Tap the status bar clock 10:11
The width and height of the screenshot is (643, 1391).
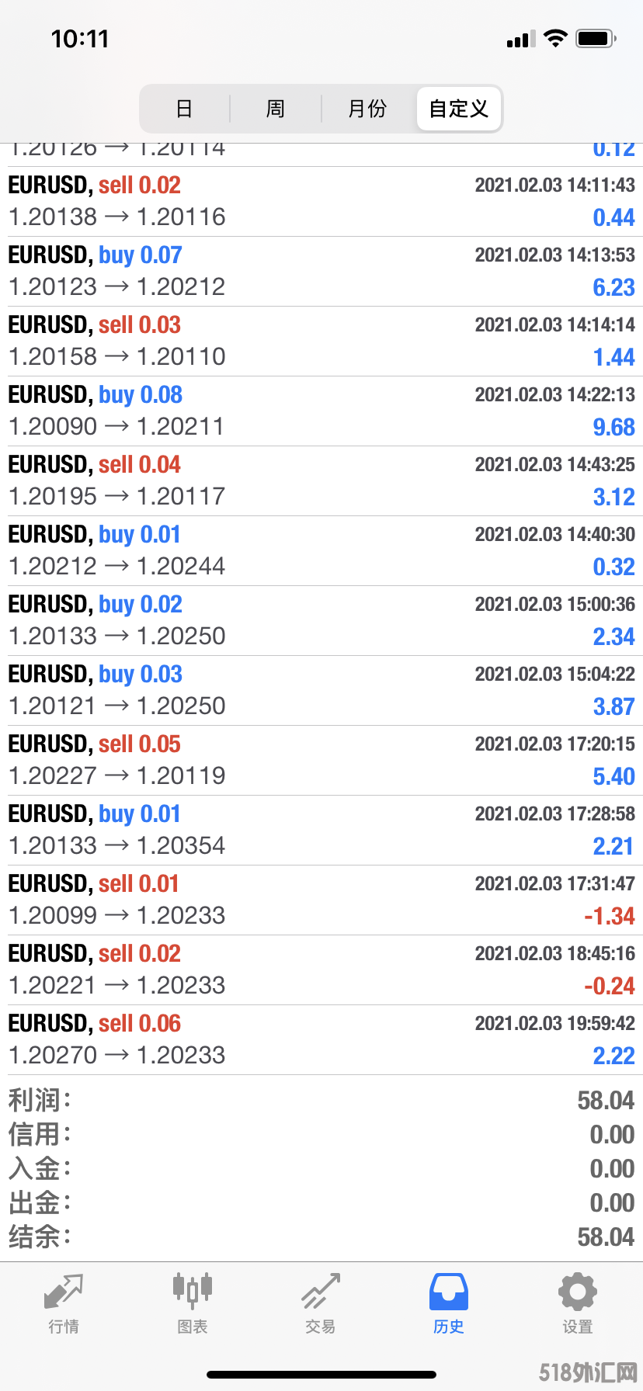pyautogui.click(x=80, y=39)
